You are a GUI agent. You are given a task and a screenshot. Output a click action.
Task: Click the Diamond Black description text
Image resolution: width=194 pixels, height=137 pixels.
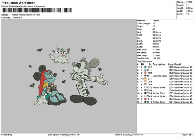[160, 76]
